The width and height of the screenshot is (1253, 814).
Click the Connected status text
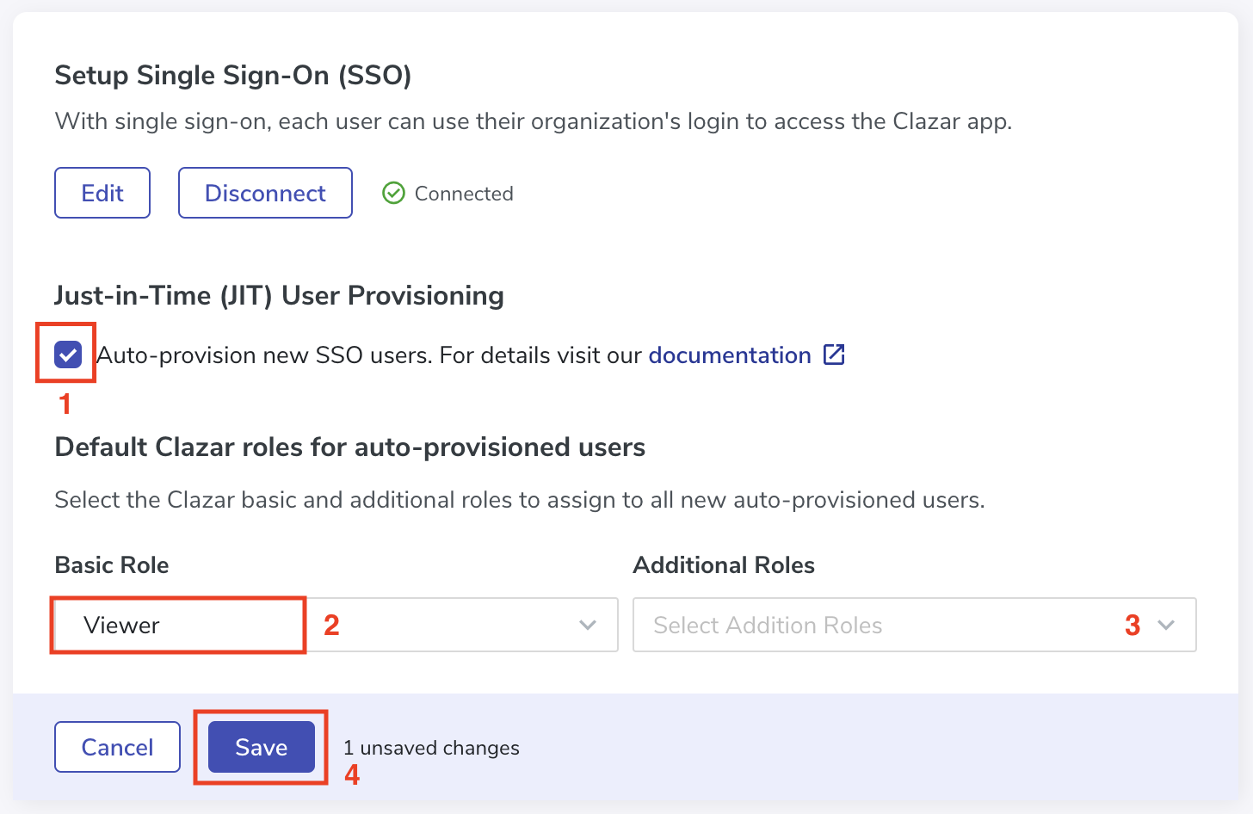pos(464,194)
